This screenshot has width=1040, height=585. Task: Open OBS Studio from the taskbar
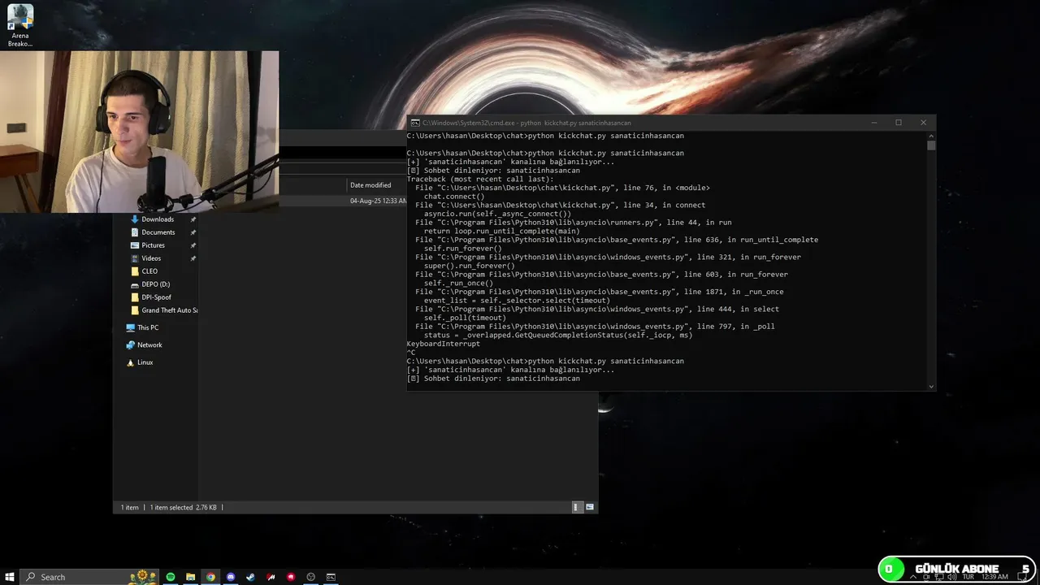point(310,577)
